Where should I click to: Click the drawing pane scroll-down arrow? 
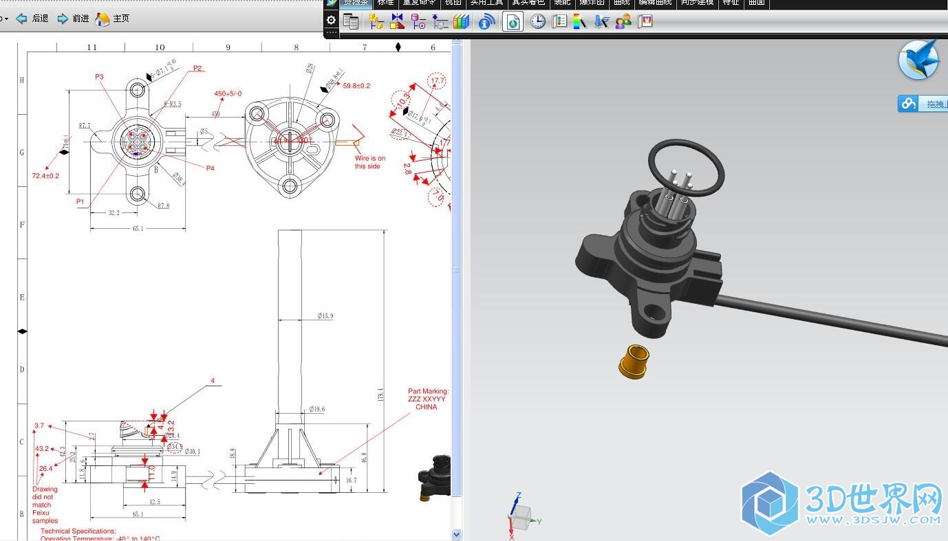coord(457,534)
